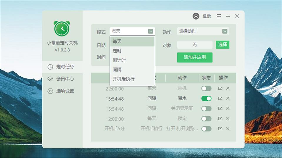Enable the 22:00:00 关机 task toggle
The image size is (282, 158).
click(206, 88)
